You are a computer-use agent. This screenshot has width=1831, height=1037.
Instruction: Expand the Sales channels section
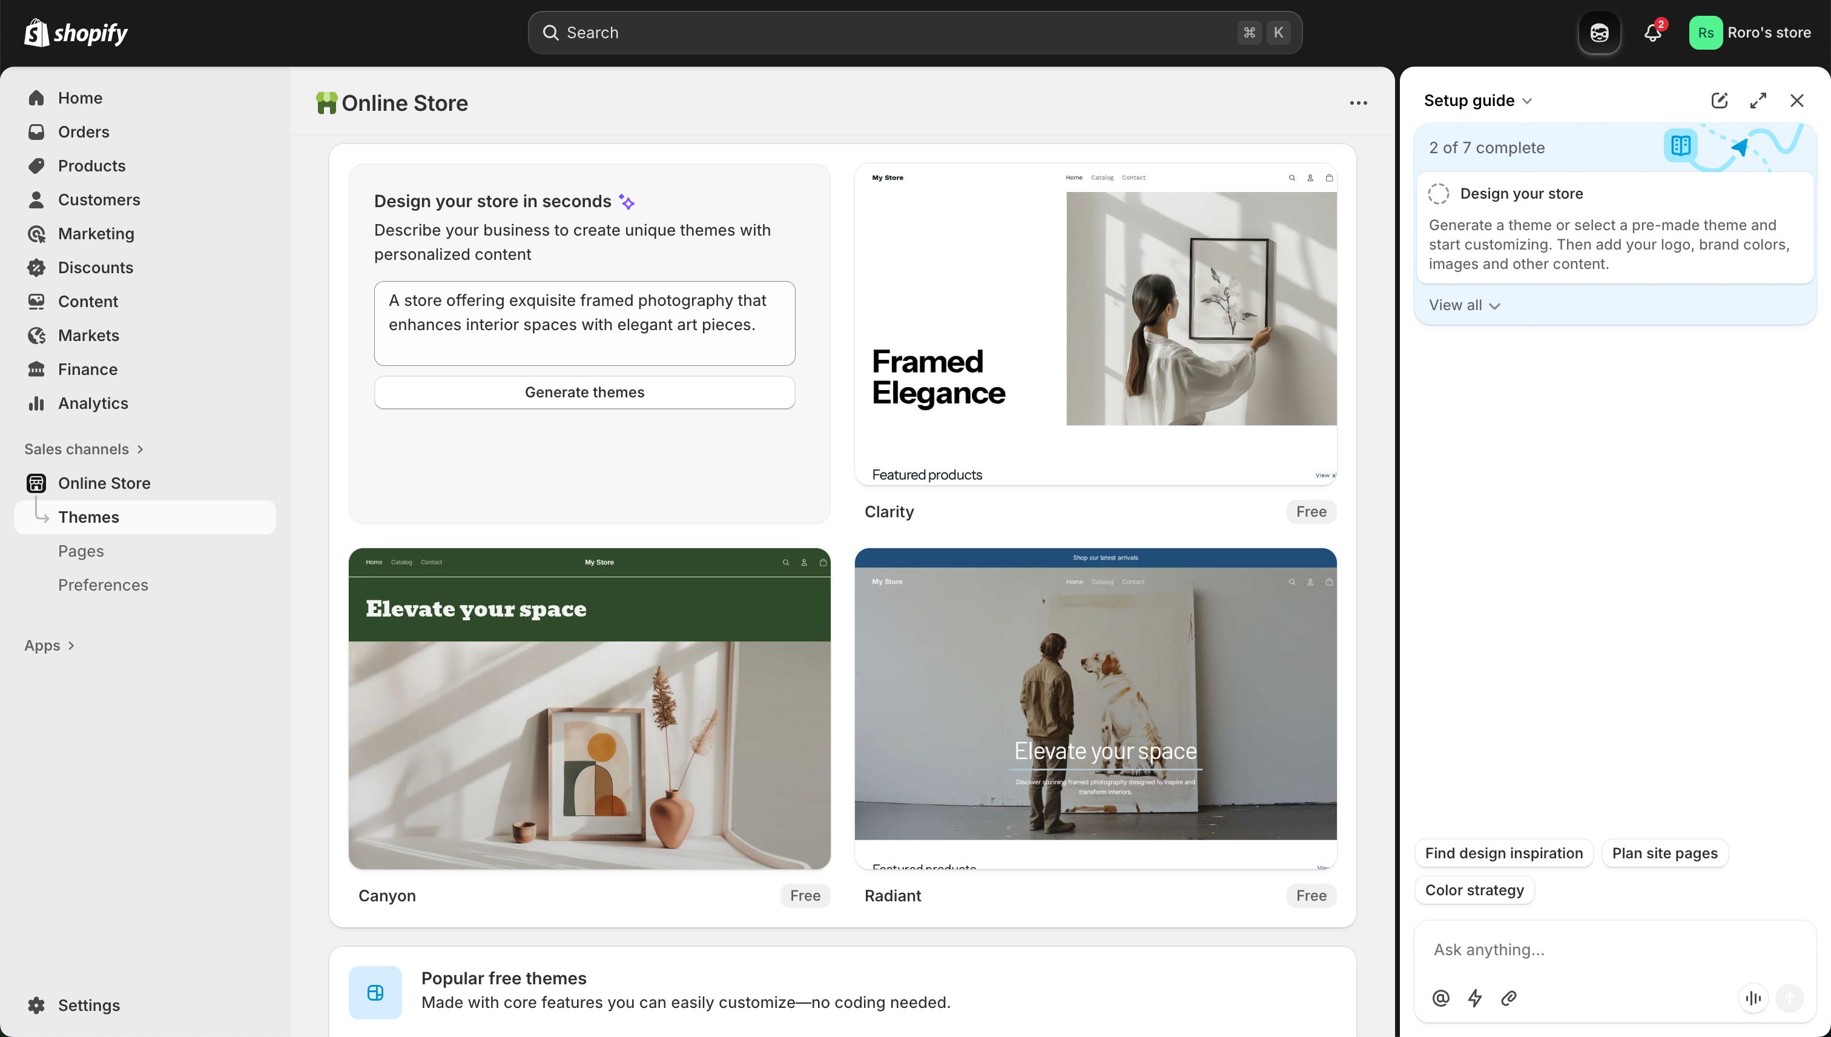coord(84,449)
